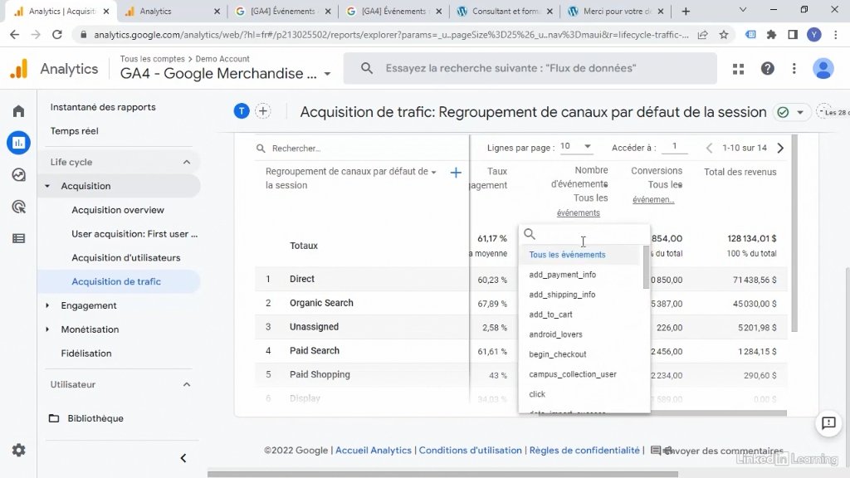
Task: Click the browser reload button
Action: (x=57, y=35)
